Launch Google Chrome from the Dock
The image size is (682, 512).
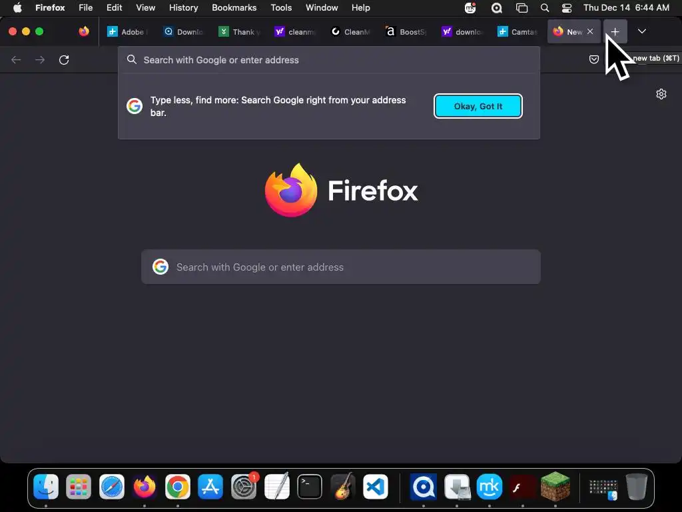pyautogui.click(x=177, y=486)
